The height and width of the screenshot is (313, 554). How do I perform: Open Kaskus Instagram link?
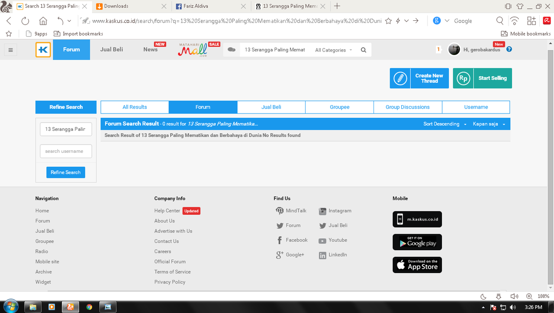click(x=335, y=211)
